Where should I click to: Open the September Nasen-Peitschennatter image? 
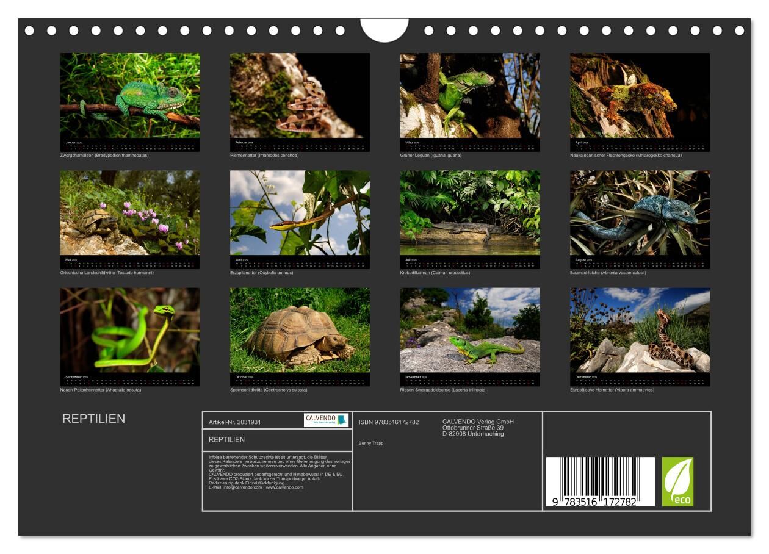point(129,330)
